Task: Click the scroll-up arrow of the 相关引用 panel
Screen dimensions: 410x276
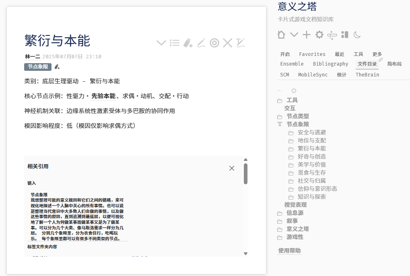Action: pyautogui.click(x=245, y=159)
